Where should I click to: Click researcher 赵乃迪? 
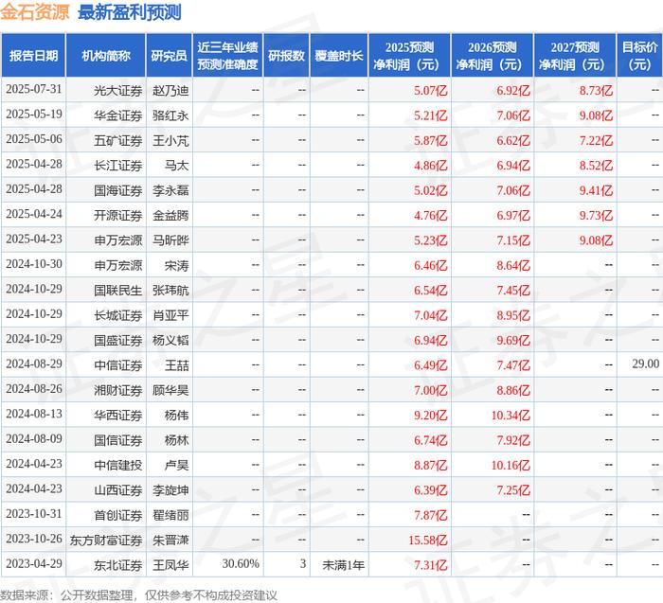(170, 91)
